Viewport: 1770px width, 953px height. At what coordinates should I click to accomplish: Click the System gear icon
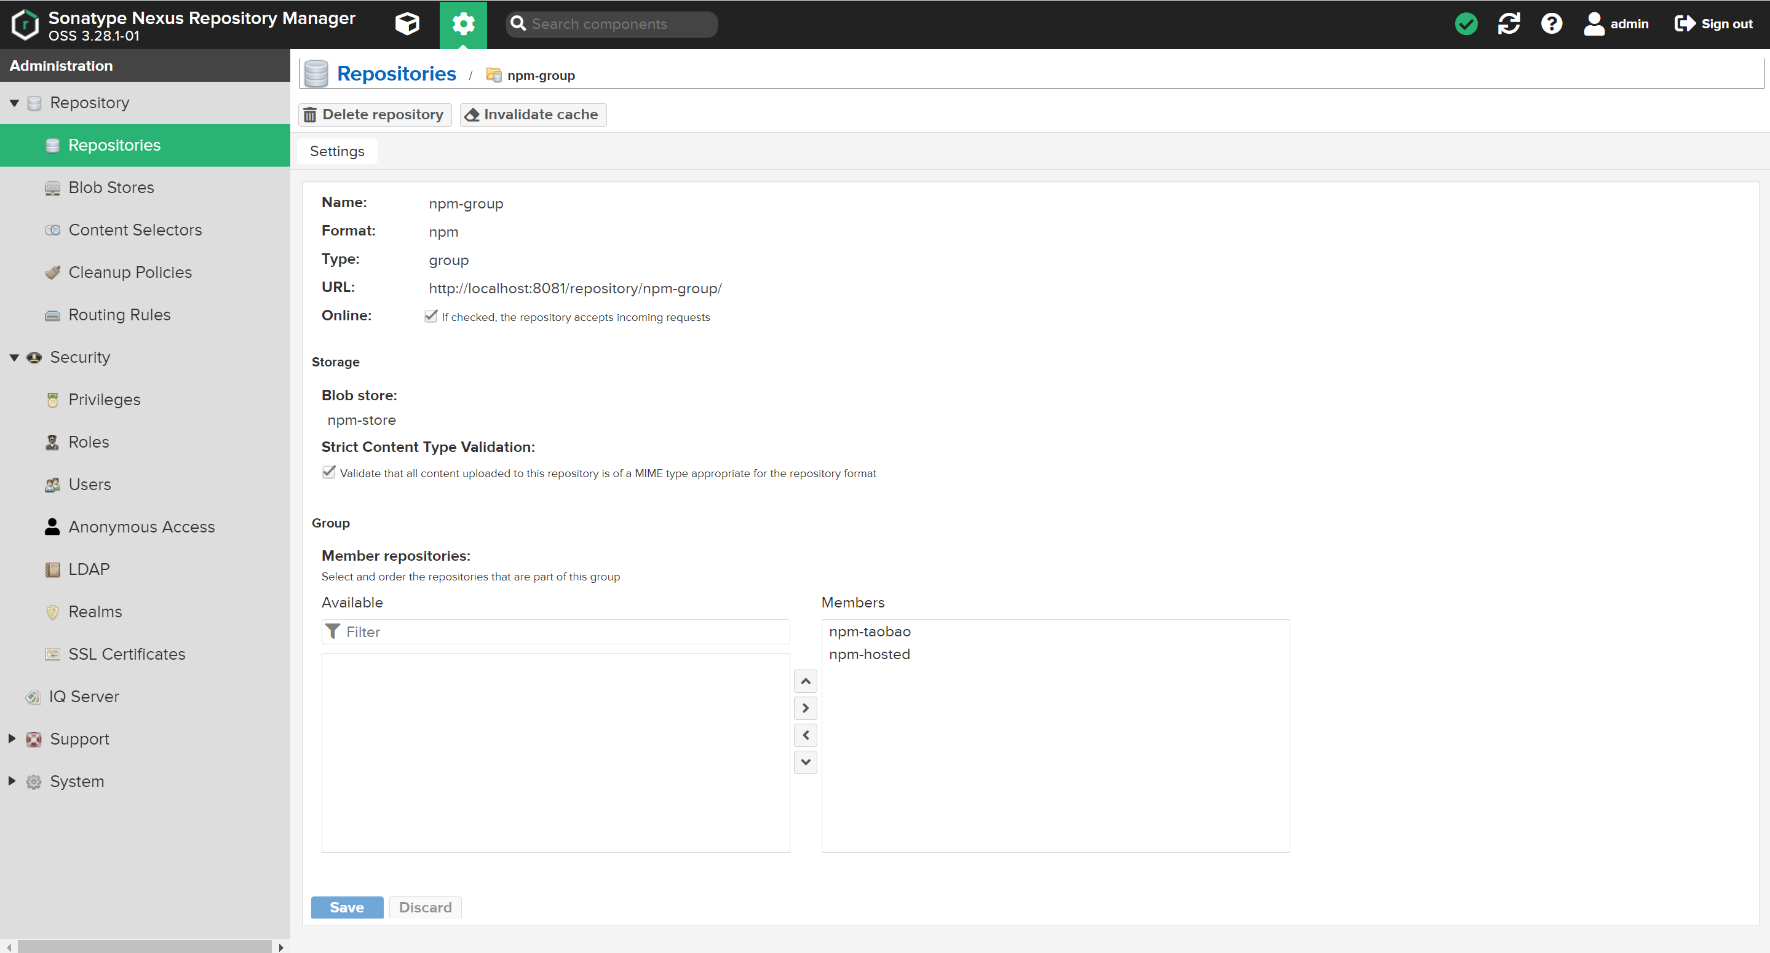[34, 782]
